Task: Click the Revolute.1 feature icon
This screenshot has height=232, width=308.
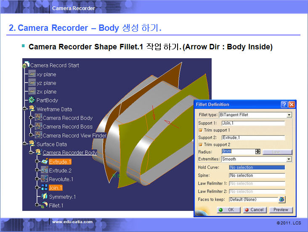Action: pyautogui.click(x=44, y=179)
